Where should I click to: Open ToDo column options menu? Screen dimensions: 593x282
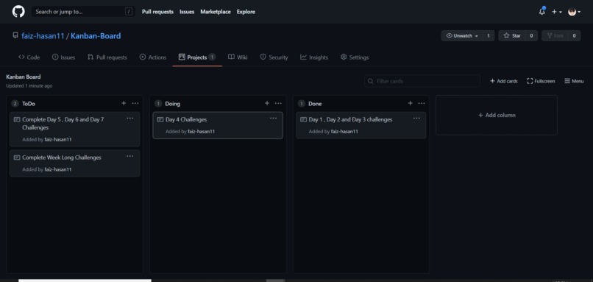(135, 103)
